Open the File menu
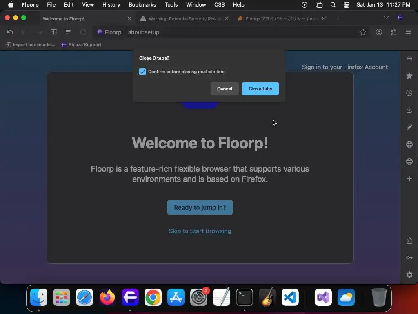 point(51,5)
